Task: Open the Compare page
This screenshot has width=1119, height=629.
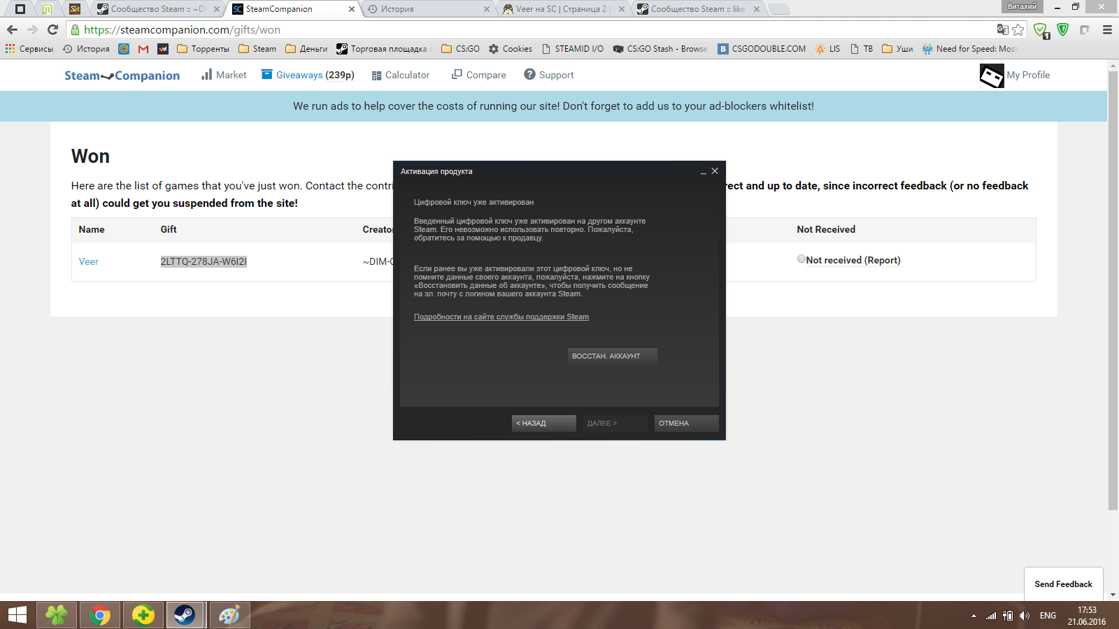Action: pos(479,75)
